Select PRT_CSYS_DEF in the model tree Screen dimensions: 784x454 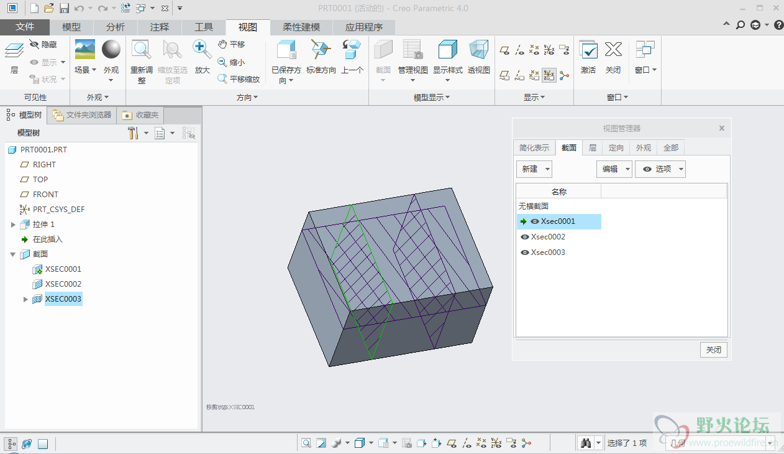tap(58, 210)
